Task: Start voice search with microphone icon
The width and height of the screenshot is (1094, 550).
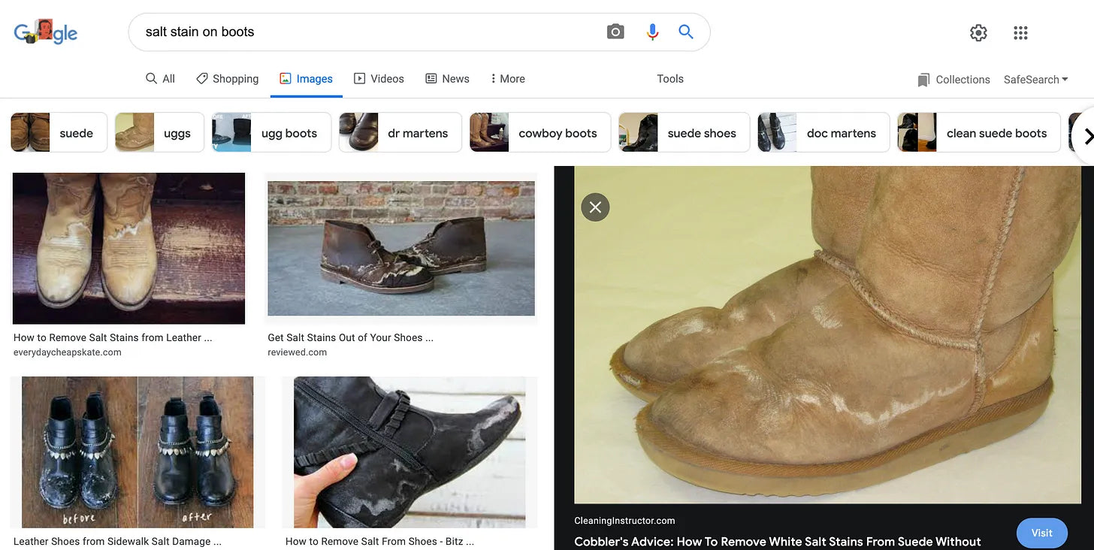Action: pos(652,32)
